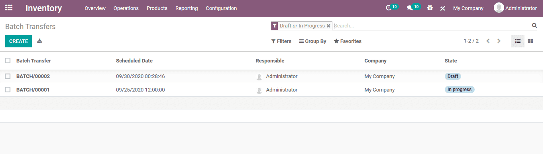Click the gift icon in top bar
544x154 pixels.
click(x=430, y=8)
